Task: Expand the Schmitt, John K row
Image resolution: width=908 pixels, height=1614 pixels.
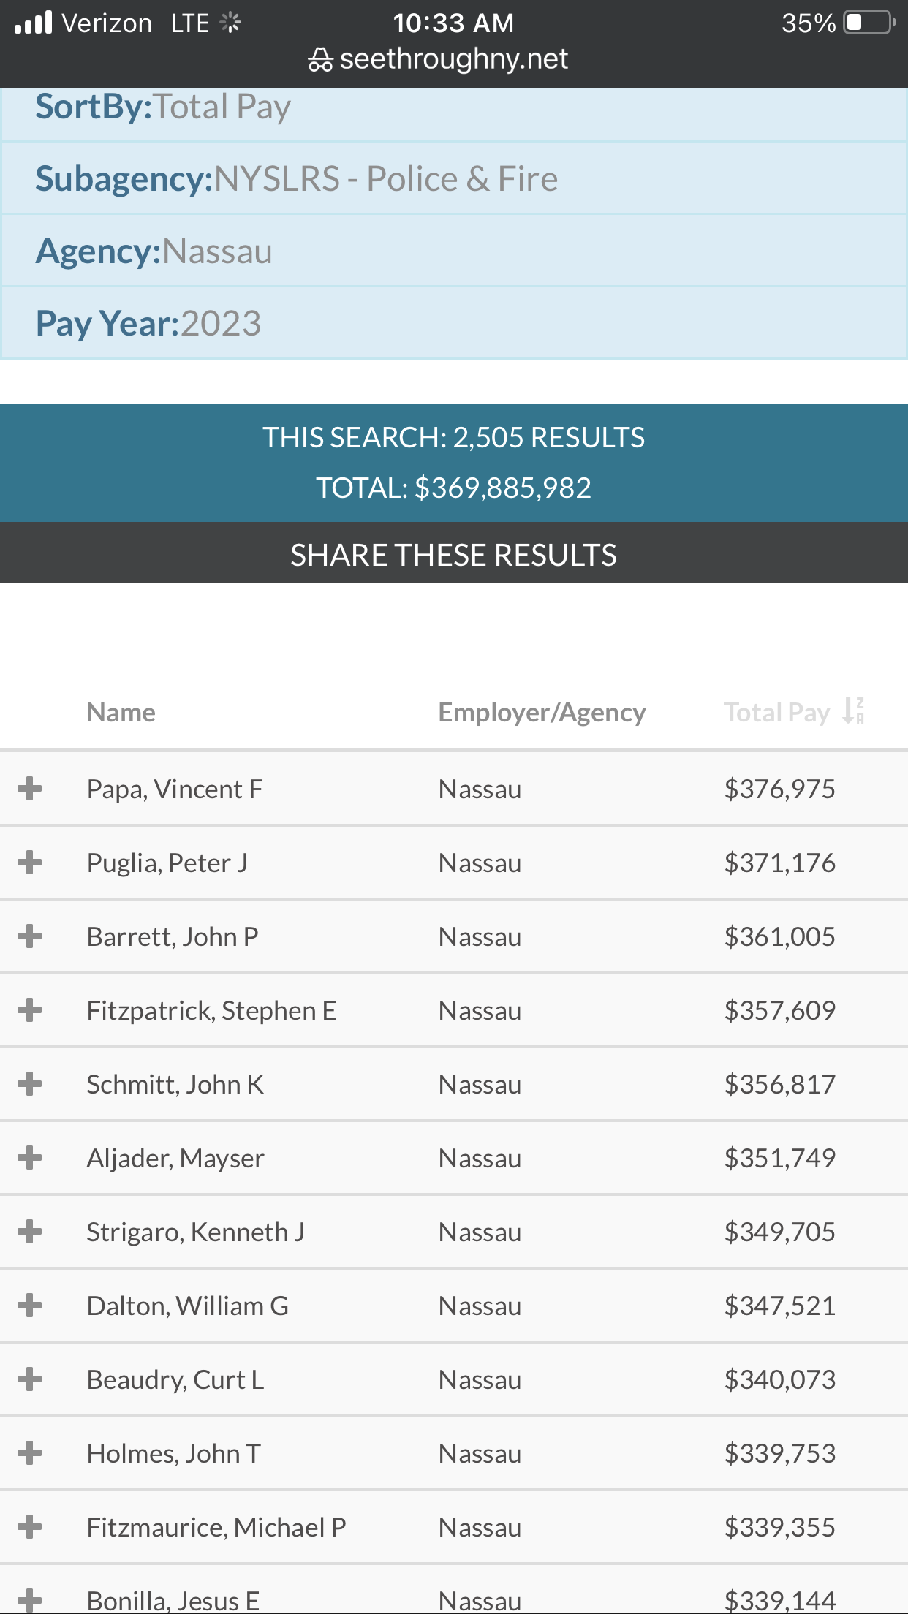Action: 30,1084
